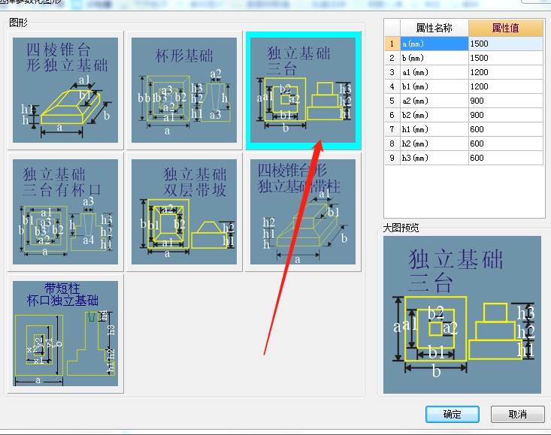Edit the h3(mm) value 600
The image size is (551, 435).
click(506, 158)
